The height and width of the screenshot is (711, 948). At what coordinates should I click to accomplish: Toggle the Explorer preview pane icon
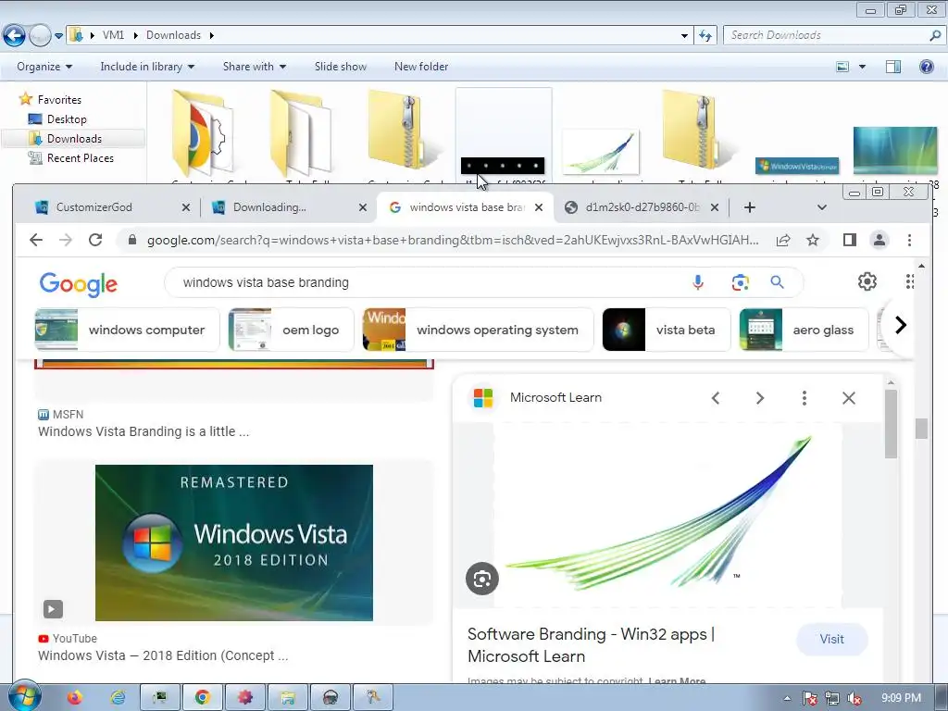tap(893, 67)
